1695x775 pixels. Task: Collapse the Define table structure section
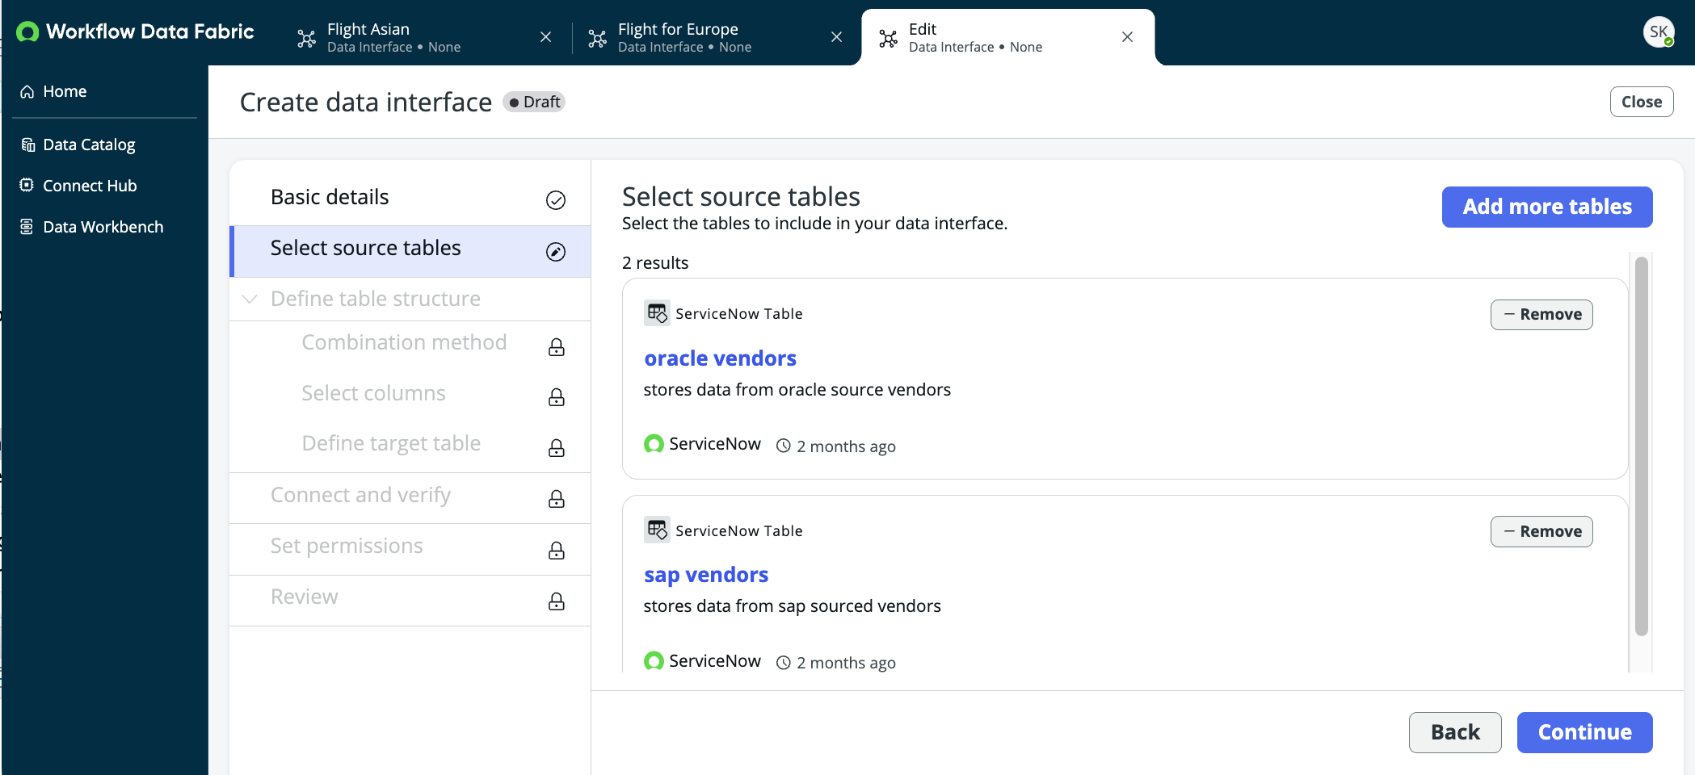(x=250, y=300)
